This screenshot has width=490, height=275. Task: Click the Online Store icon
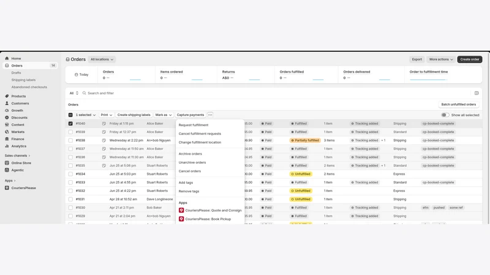[7, 163]
